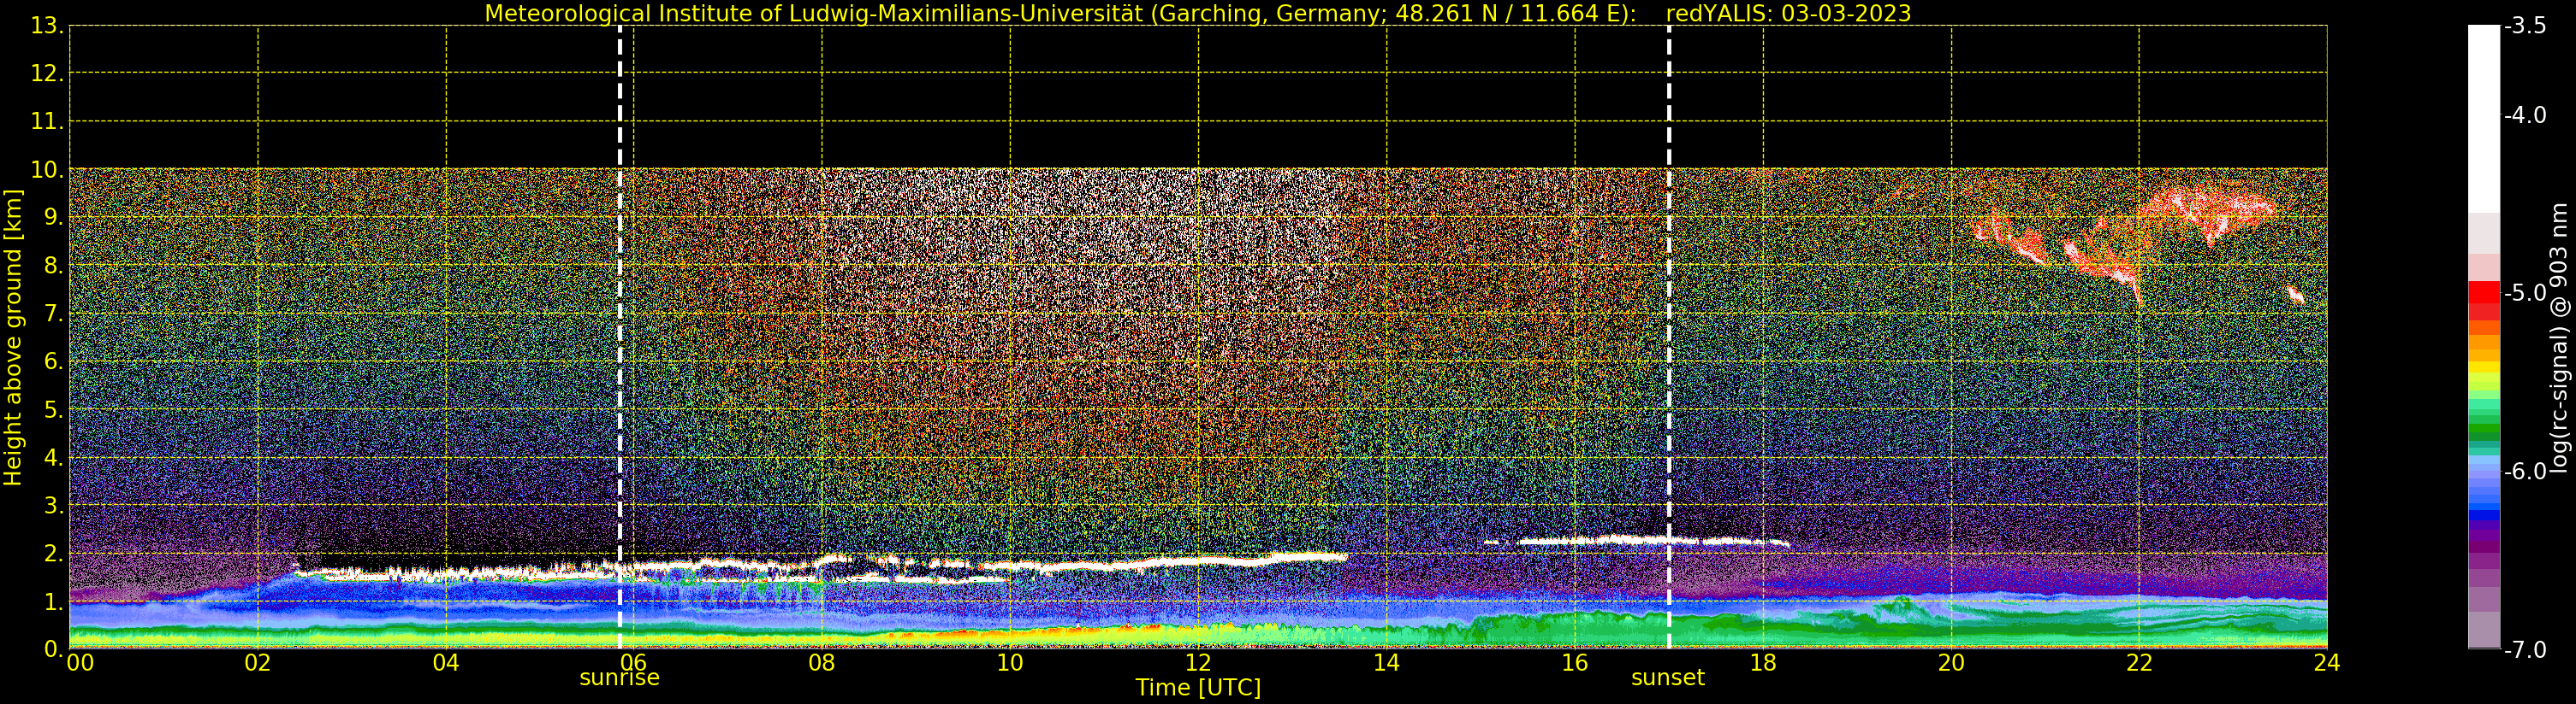The image size is (2576, 704).
Task: Click the sunrise text label
Action: point(620,678)
